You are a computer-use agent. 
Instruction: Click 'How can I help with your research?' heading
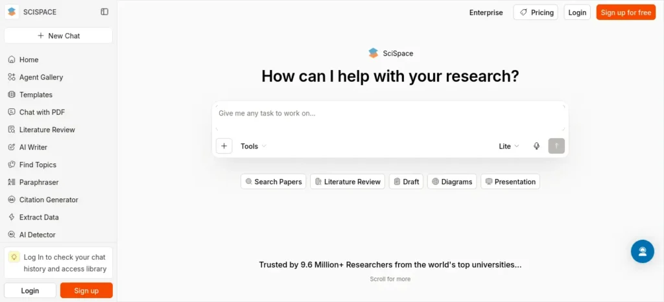(390, 76)
